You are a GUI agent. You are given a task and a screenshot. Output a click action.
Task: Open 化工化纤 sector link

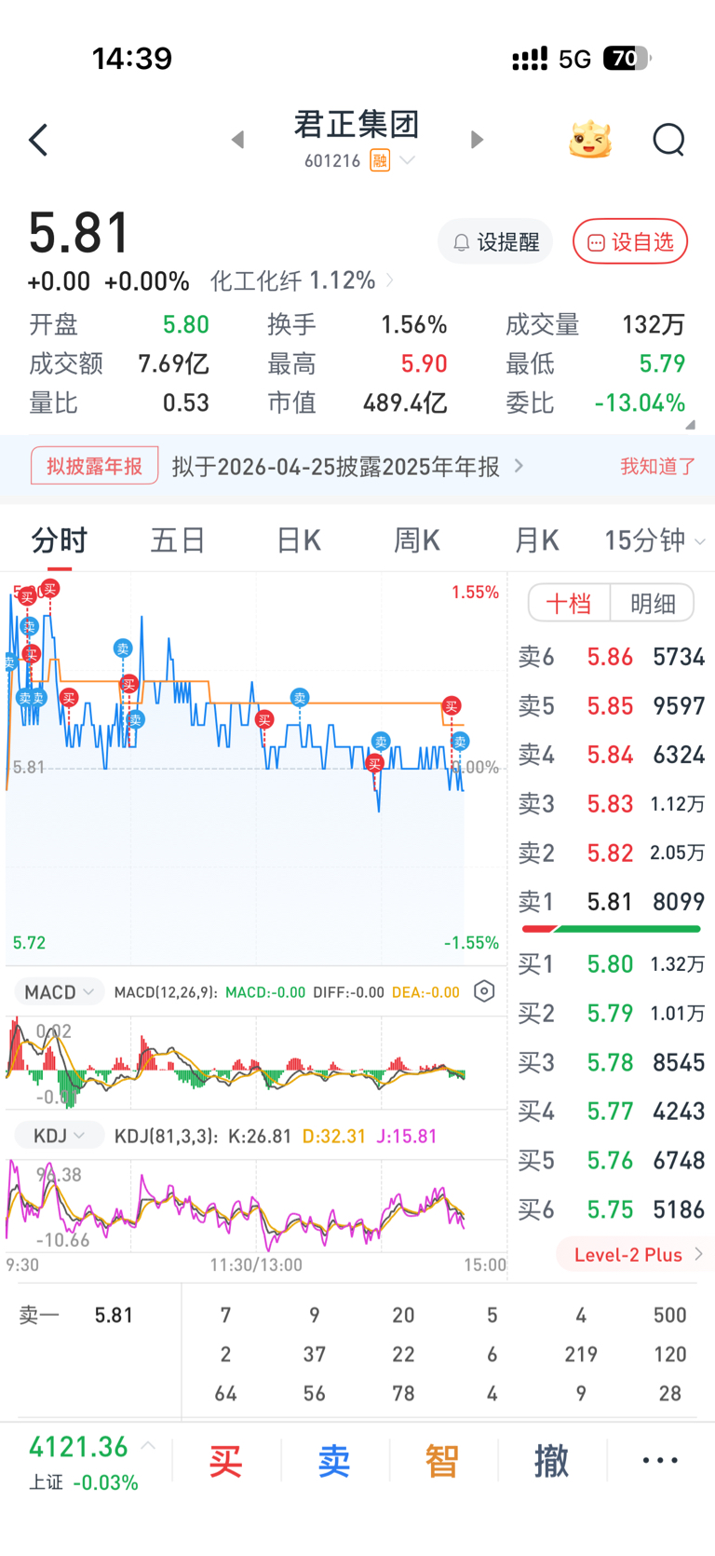[301, 280]
